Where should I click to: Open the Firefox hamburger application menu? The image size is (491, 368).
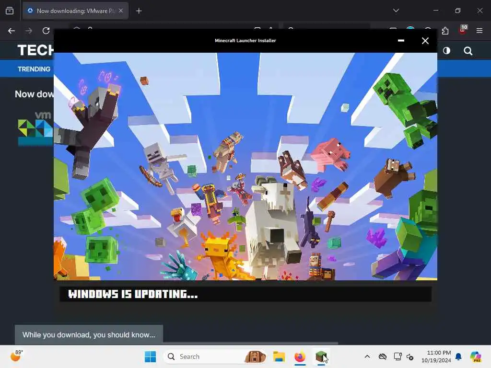click(479, 31)
